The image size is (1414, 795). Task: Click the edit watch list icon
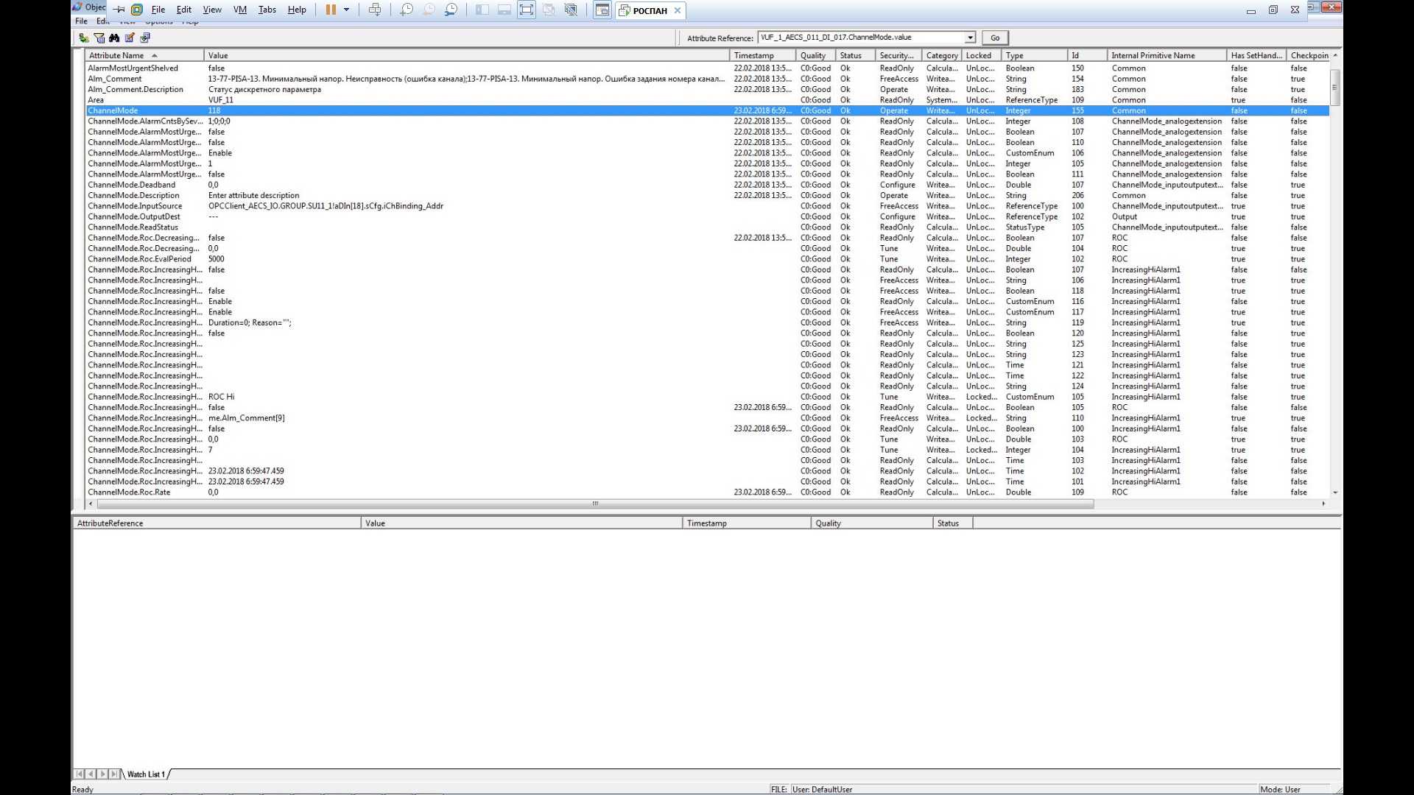click(130, 38)
